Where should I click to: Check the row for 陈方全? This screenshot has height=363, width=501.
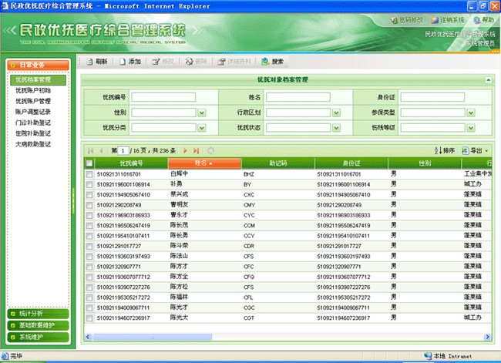pos(89,277)
